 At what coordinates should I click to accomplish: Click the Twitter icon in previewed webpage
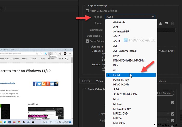click(x=39, y=84)
